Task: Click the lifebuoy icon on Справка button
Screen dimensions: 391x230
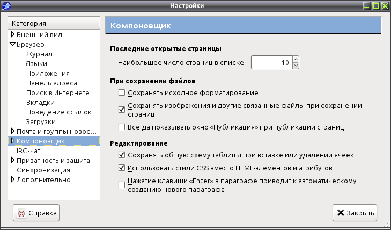Action: tap(21, 213)
